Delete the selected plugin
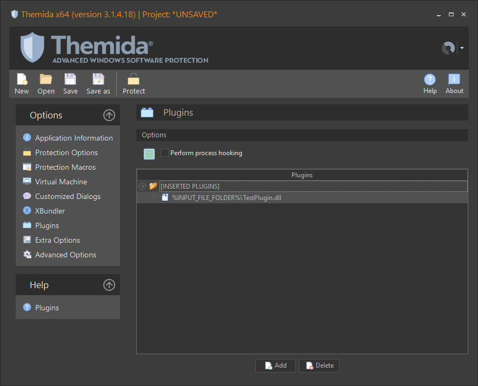 pos(319,365)
